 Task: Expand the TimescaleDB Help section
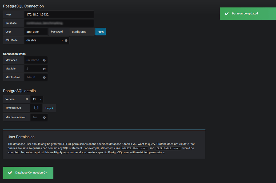(49, 108)
